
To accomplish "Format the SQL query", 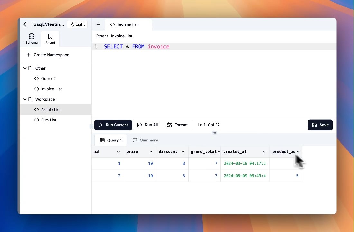I will point(177,125).
